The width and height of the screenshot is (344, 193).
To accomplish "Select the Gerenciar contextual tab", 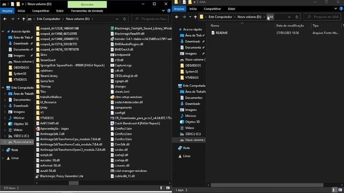I will point(87,4).
